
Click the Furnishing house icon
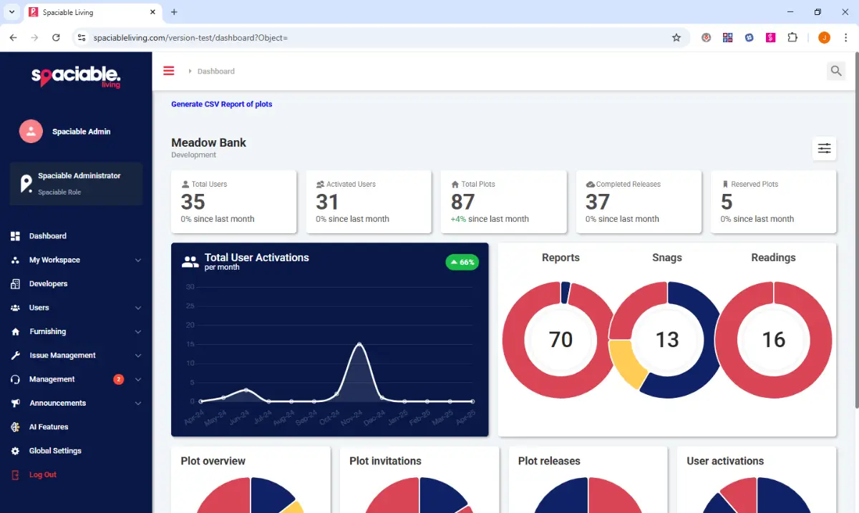(15, 332)
